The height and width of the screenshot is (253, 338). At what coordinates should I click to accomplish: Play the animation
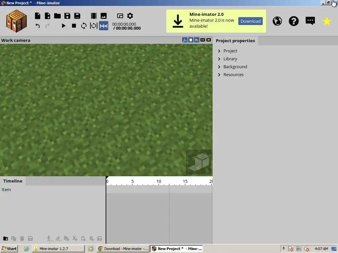coord(64,26)
